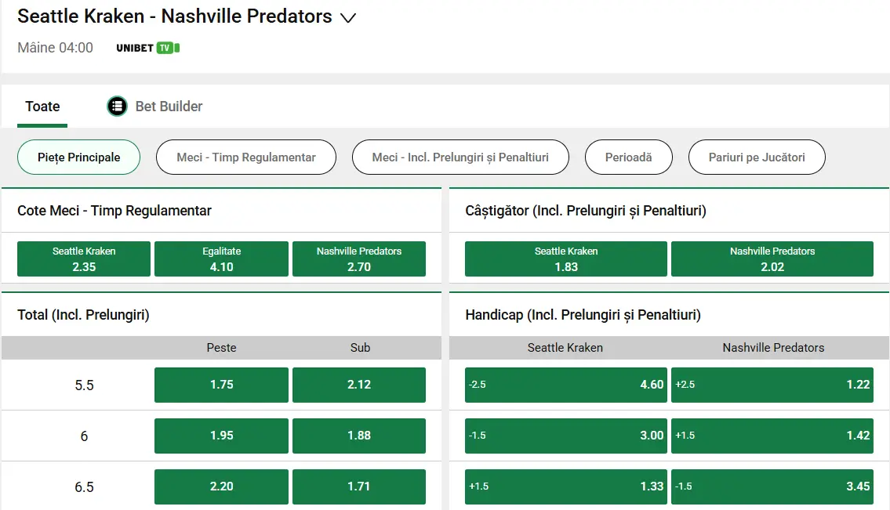Bet Seattle Kraken at 2.35
This screenshot has height=510, width=890.
click(x=83, y=259)
